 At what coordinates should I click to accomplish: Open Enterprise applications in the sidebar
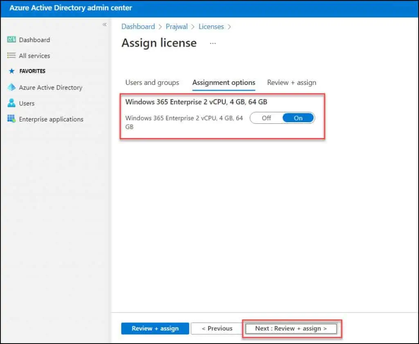[51, 119]
